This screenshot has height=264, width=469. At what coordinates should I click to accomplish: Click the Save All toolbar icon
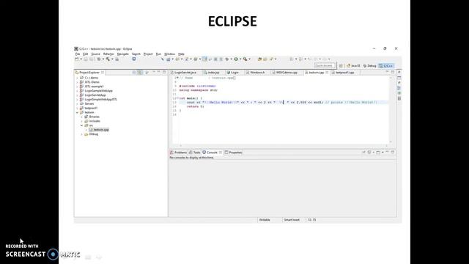point(92,59)
